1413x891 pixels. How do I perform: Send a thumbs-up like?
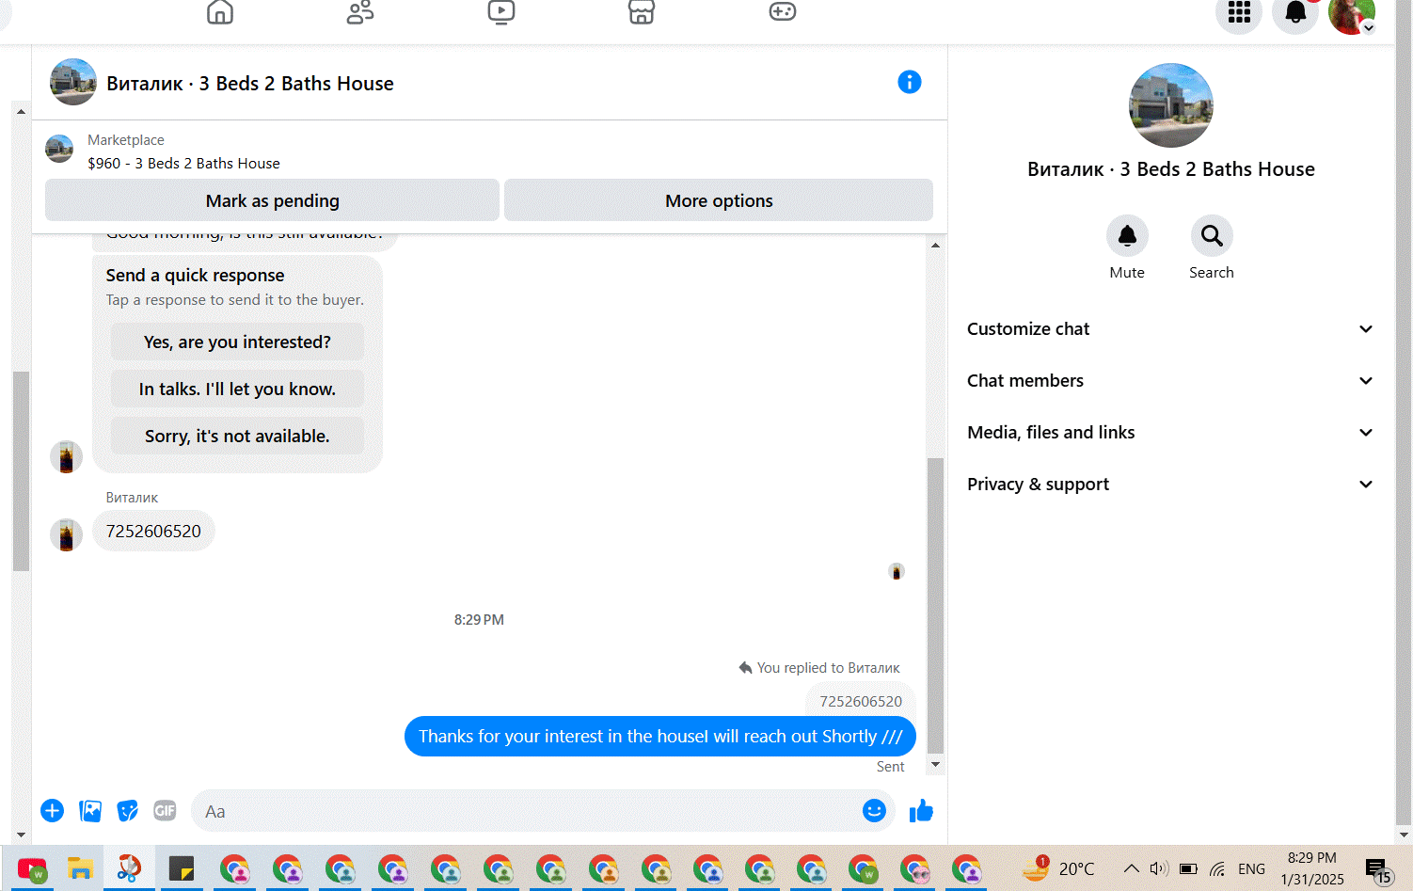[x=921, y=810]
